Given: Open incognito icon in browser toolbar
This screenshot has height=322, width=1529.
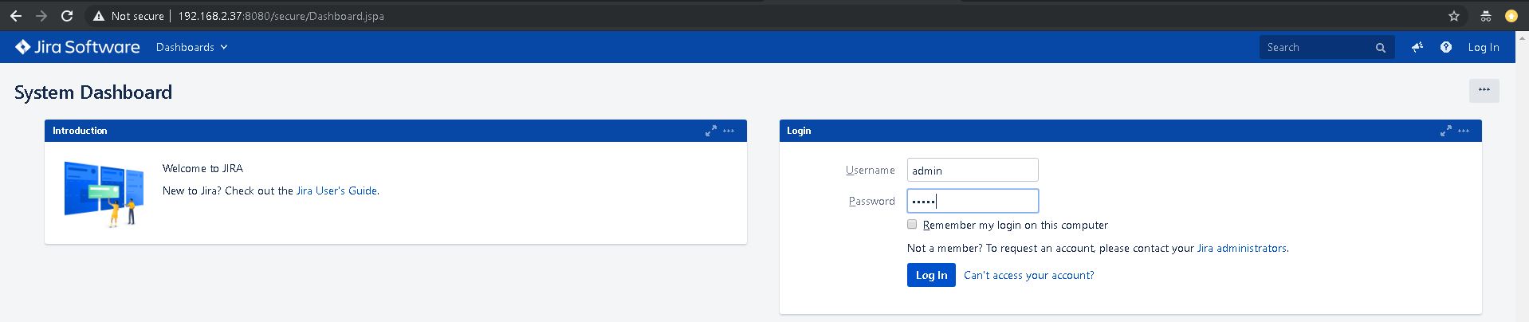Looking at the screenshot, I should pos(1485,16).
